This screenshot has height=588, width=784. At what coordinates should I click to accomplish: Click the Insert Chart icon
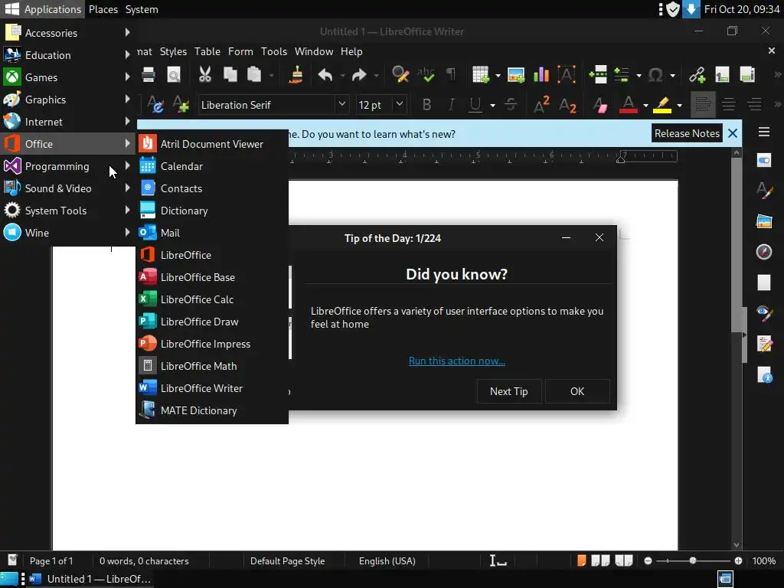click(541, 75)
